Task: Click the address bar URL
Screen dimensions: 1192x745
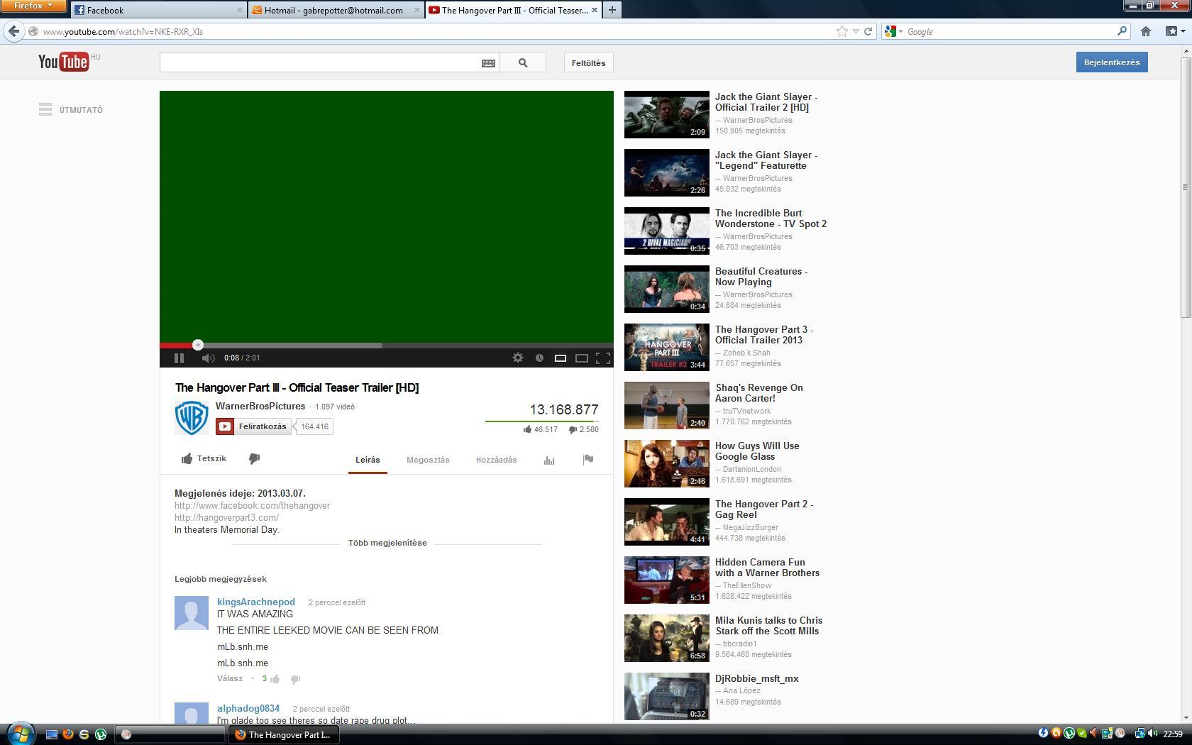Action: pos(123,32)
